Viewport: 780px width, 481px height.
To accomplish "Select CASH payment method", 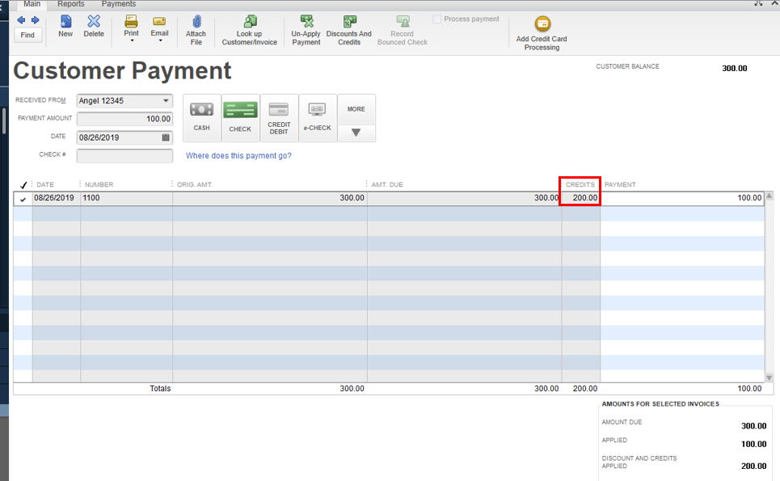I will click(x=201, y=118).
